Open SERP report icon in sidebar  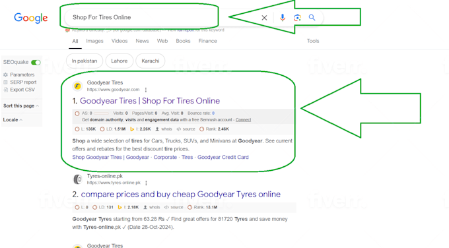[x=5, y=82]
